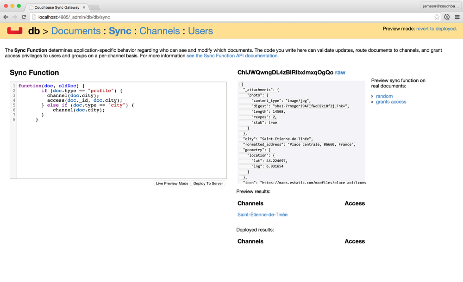Reload the page with refresh icon
This screenshot has height=282, width=463.
click(x=24, y=17)
